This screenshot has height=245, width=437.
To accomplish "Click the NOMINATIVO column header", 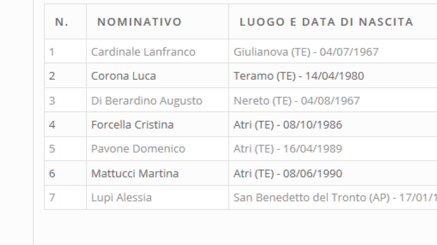I will click(140, 22).
